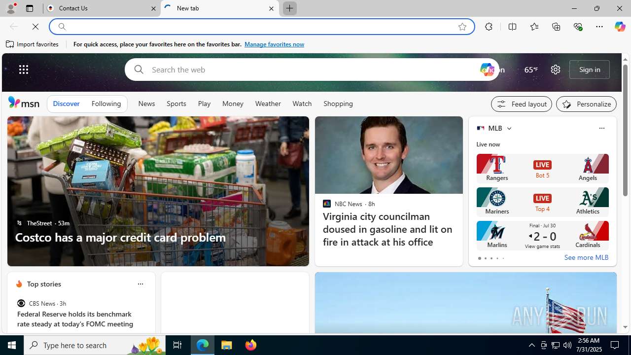Launch Firefox from taskbar

251,345
